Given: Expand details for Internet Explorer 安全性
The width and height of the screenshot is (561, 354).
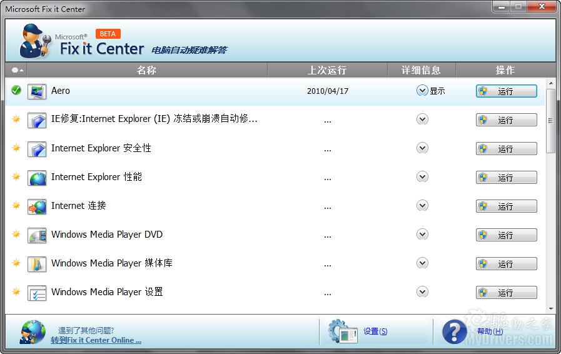Looking at the screenshot, I should coord(422,148).
